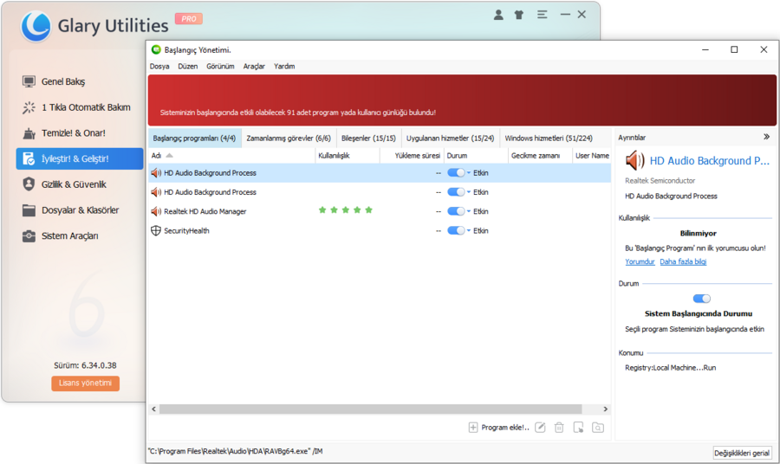
Task: Open the hamburger menu in Glary Utilities
Action: tap(543, 15)
